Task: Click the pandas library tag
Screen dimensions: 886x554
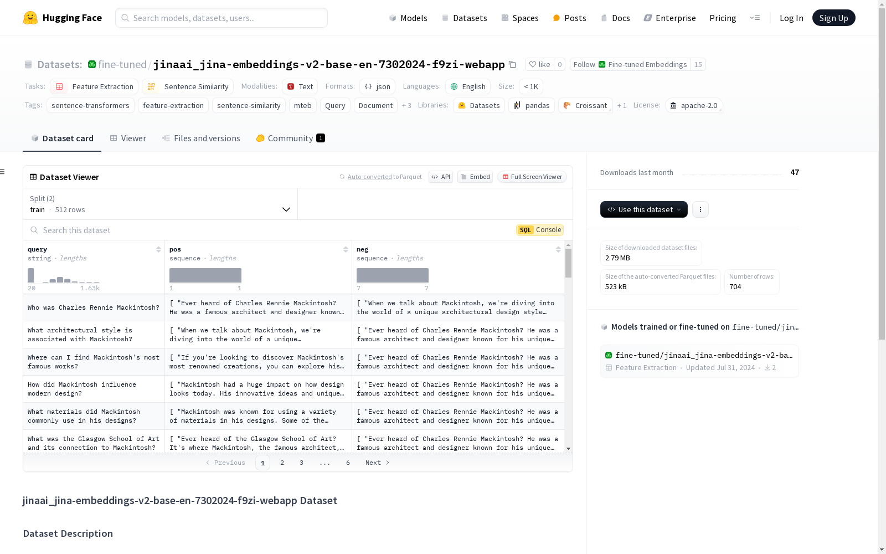Action: point(532,105)
